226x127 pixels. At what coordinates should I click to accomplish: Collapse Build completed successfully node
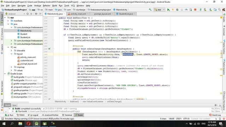tap(10, 109)
